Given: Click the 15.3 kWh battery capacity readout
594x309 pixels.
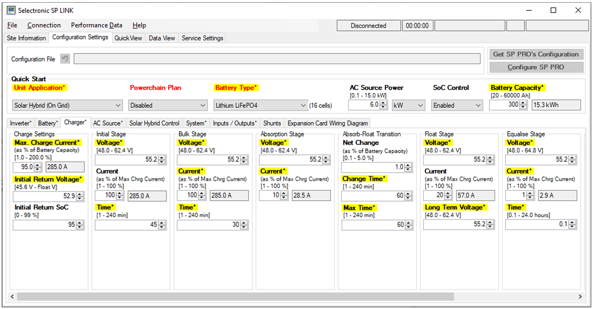Looking at the screenshot, I should pos(556,105).
